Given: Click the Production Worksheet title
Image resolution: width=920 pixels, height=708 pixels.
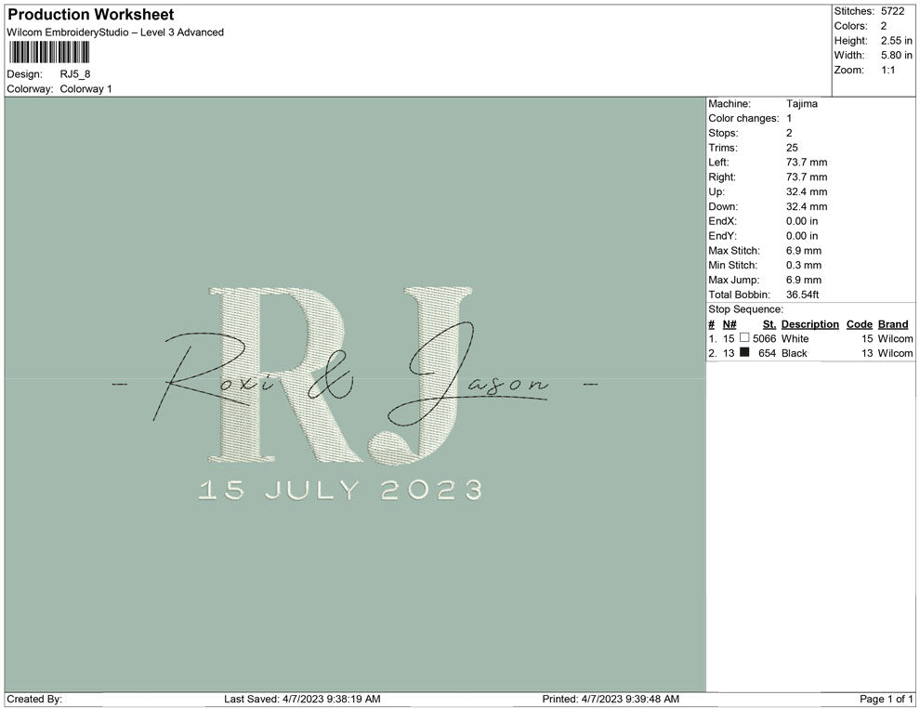Looking at the screenshot, I should point(90,15).
